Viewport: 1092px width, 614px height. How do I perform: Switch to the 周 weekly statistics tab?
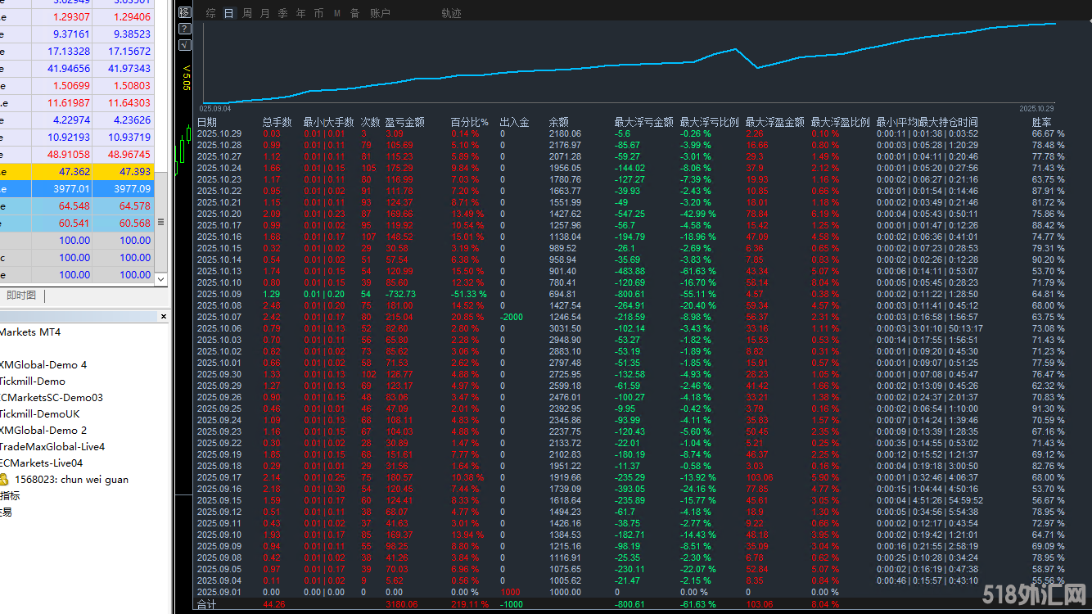tap(247, 13)
